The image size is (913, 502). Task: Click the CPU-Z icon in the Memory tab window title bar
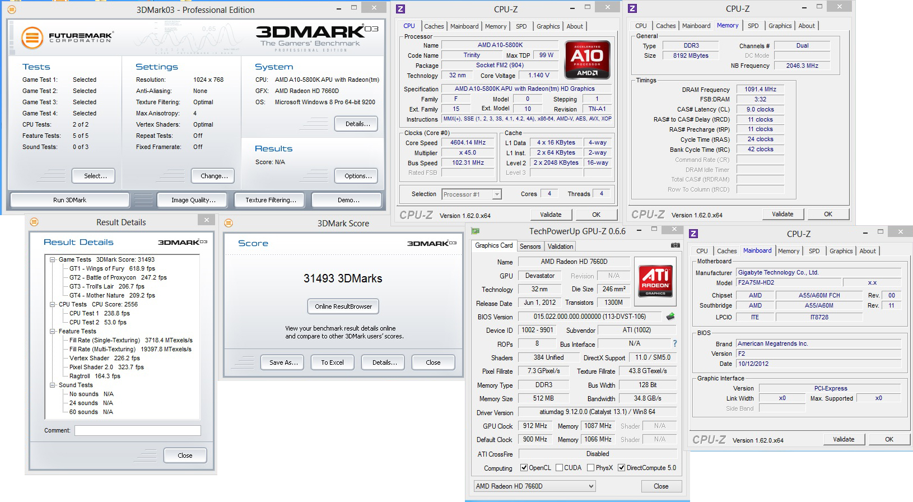tap(632, 8)
